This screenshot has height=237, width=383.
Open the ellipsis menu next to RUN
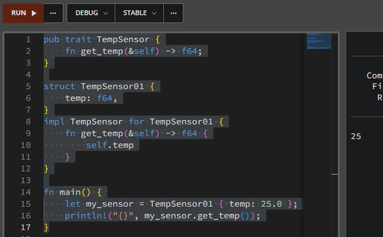(53, 13)
